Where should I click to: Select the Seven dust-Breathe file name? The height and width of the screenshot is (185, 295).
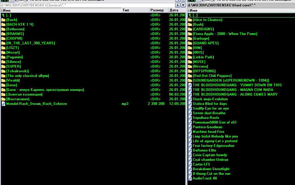tap(209, 113)
